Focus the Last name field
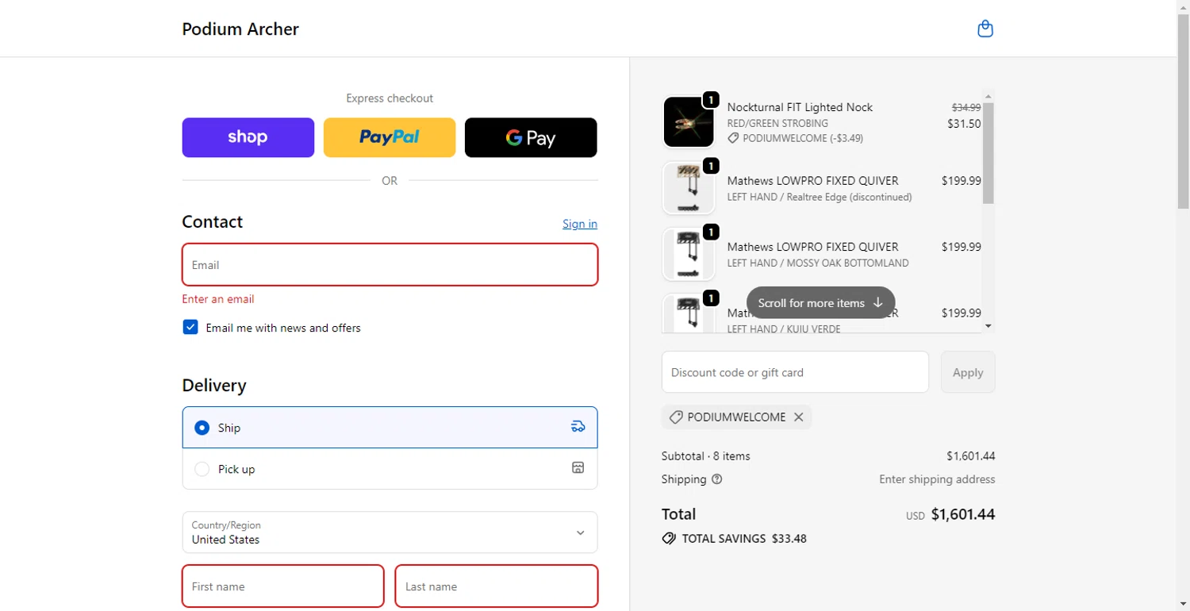This screenshot has width=1190, height=611. (x=497, y=586)
